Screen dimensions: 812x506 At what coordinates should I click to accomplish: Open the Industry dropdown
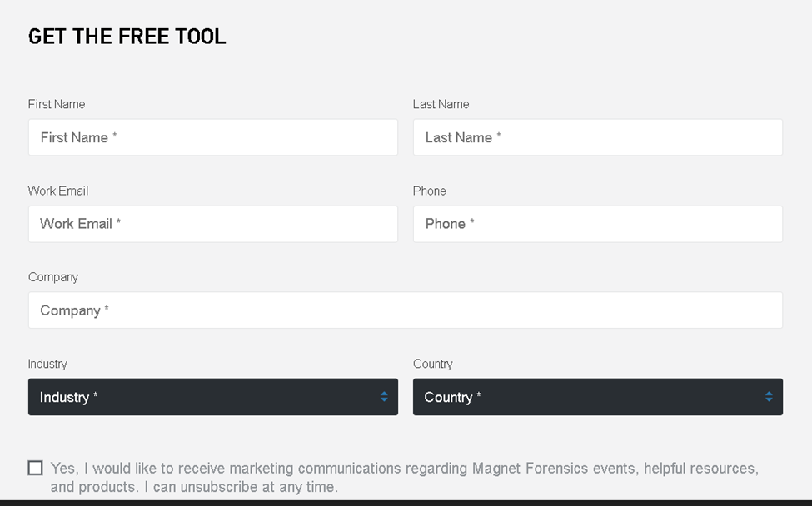click(x=212, y=397)
